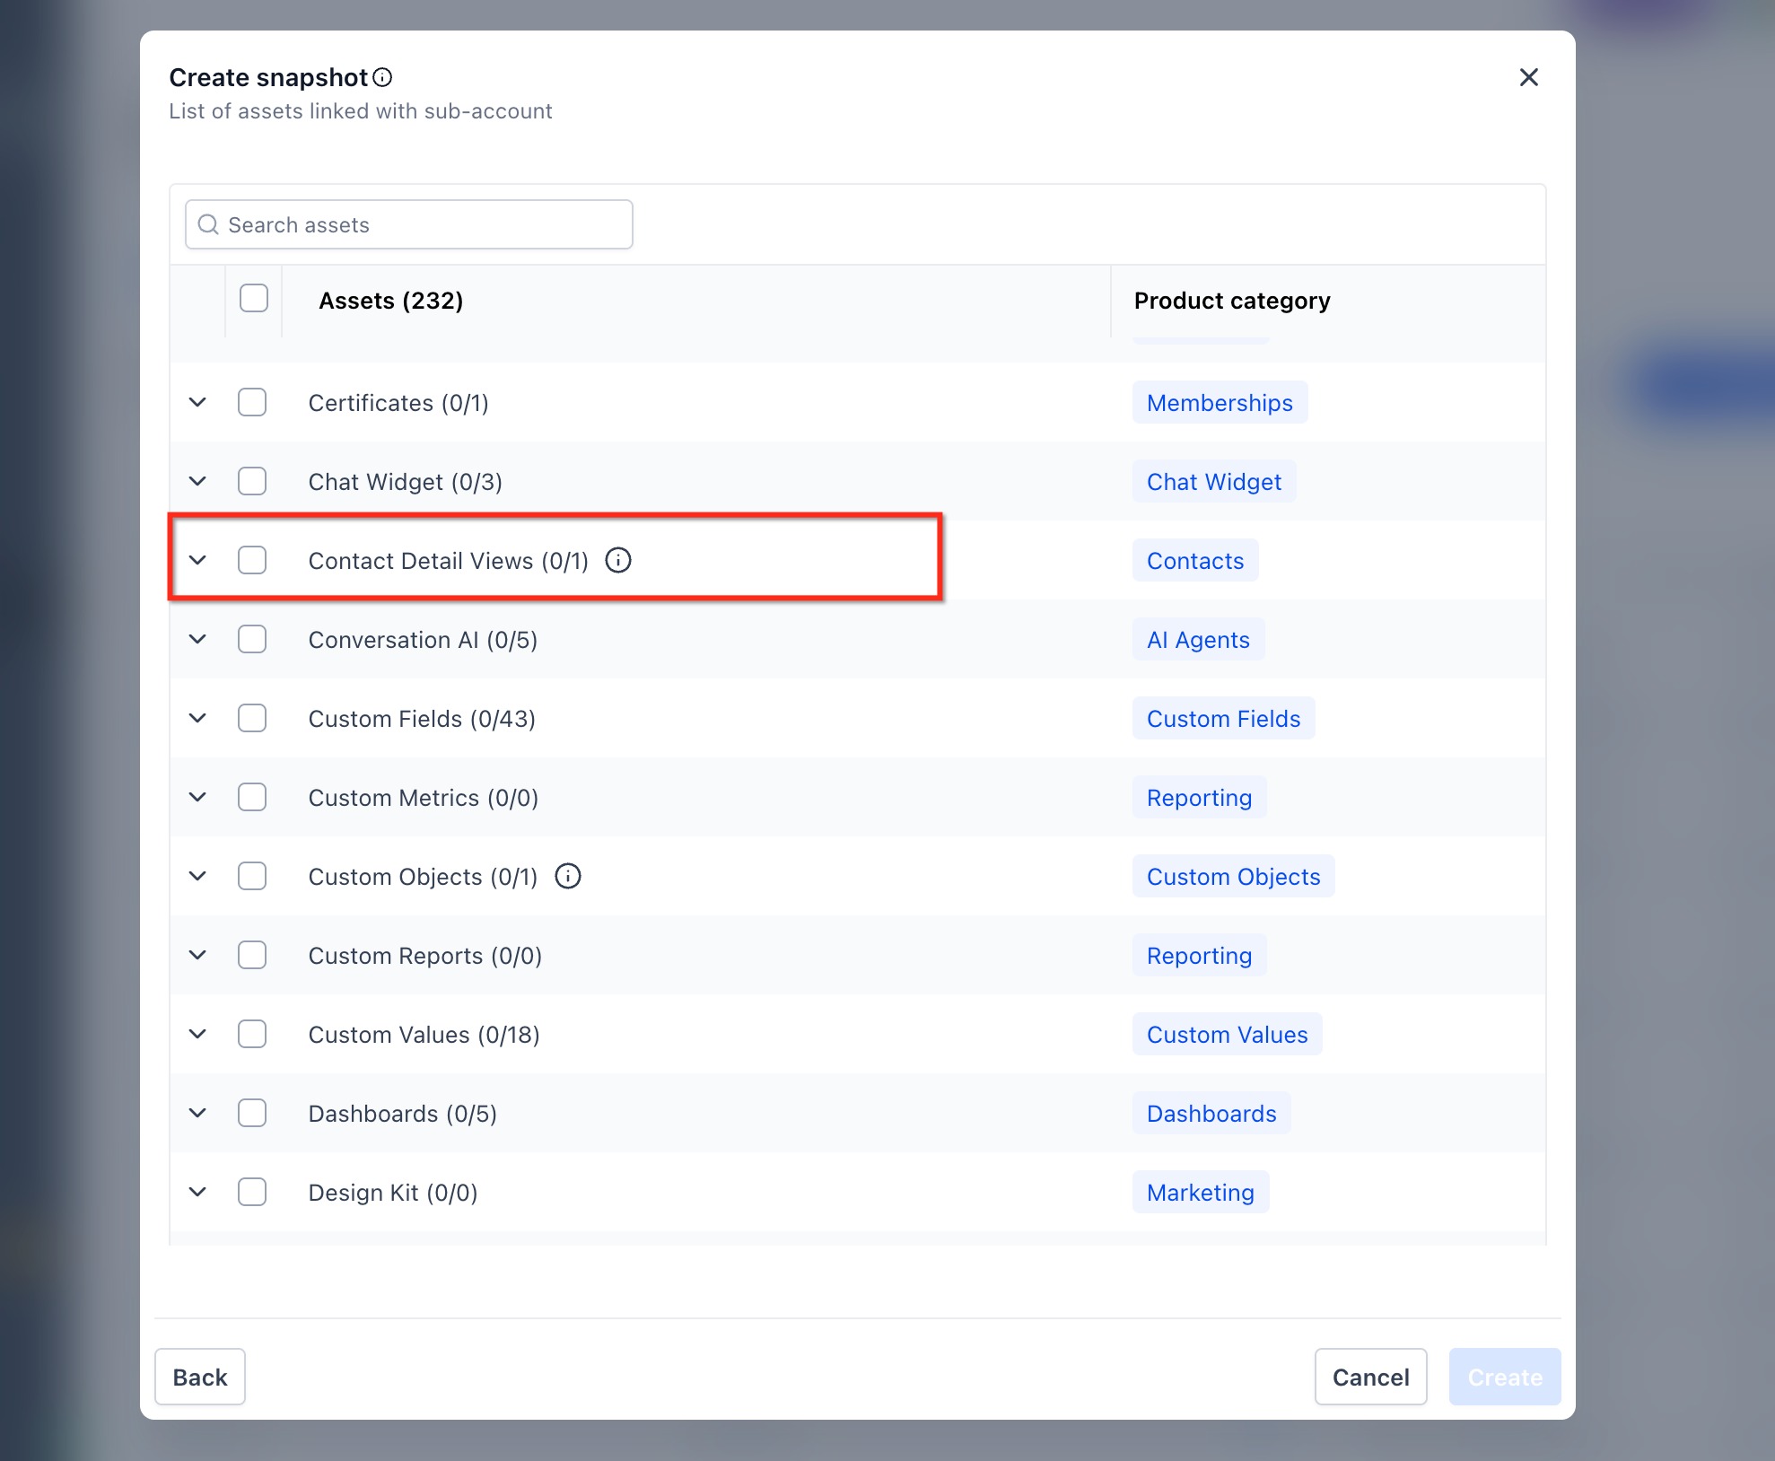Expand the Custom Metrics row chevron

pyautogui.click(x=197, y=797)
